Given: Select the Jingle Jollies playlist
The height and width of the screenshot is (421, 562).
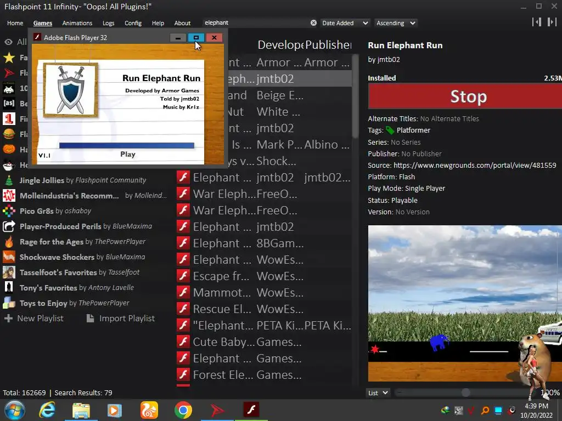Looking at the screenshot, I should 84,180.
